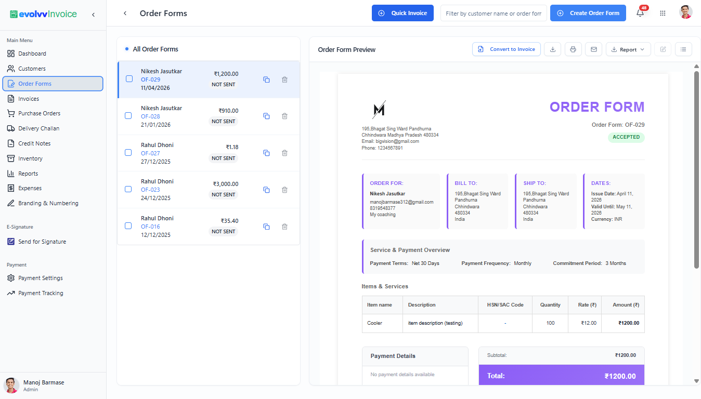Select Order Forms in the sidebar
The width and height of the screenshot is (701, 399).
(x=53, y=84)
